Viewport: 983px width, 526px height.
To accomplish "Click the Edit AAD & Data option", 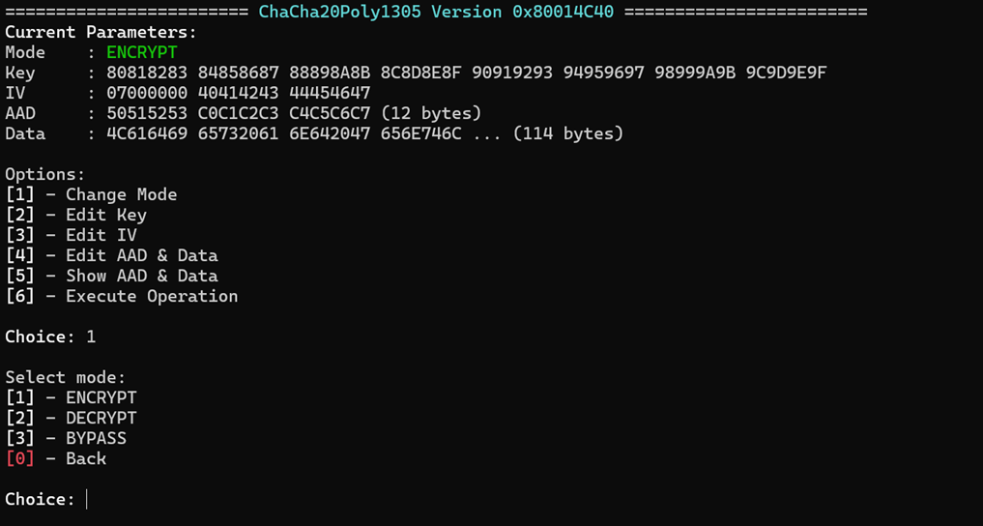I will [111, 255].
